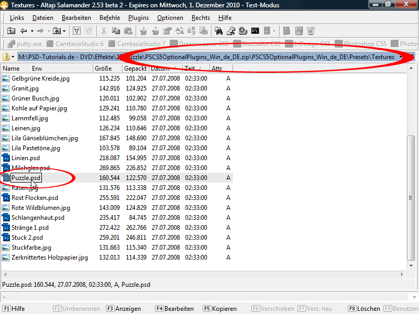Click the paste clipboard icon
419x314 pixels.
click(128, 31)
